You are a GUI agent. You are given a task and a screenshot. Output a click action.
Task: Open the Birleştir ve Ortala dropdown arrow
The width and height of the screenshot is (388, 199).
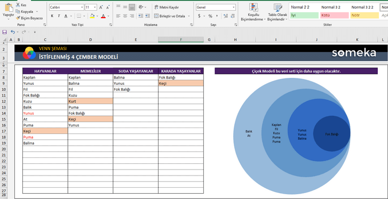click(x=189, y=16)
